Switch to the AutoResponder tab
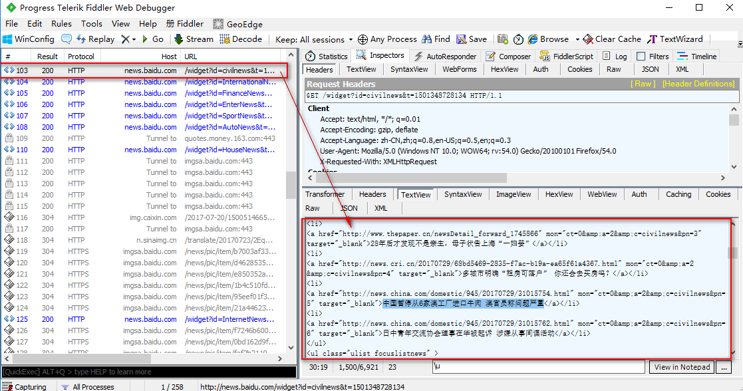 point(446,57)
